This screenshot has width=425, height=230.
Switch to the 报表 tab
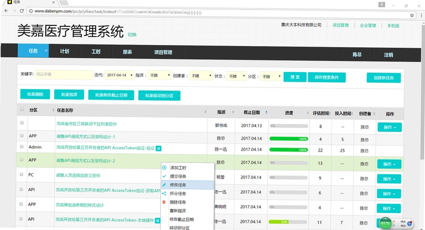[127, 51]
